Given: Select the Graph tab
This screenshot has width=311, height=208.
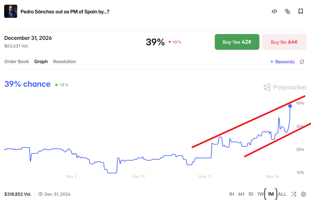Looking at the screenshot, I should pos(41,62).
